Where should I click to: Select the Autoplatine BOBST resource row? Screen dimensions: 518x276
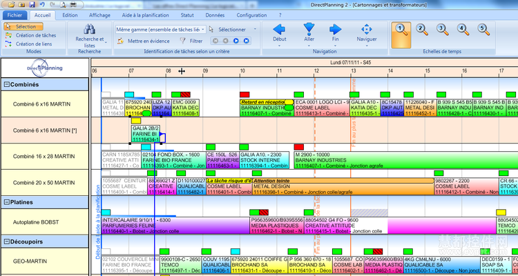[45, 222]
